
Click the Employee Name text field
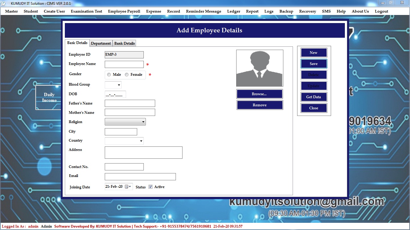click(124, 64)
